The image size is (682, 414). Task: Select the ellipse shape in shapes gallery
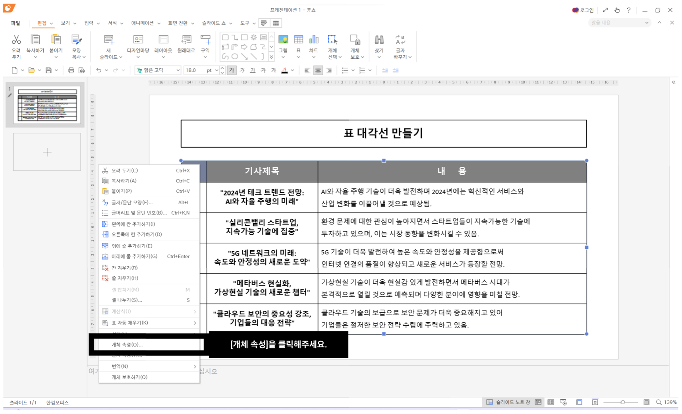pyautogui.click(x=235, y=56)
